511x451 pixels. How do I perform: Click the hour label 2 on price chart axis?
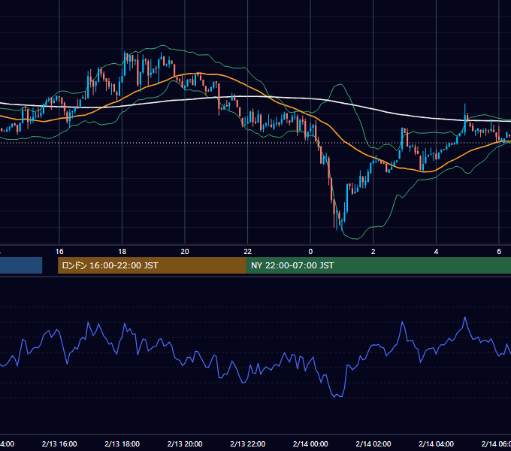[x=373, y=252]
